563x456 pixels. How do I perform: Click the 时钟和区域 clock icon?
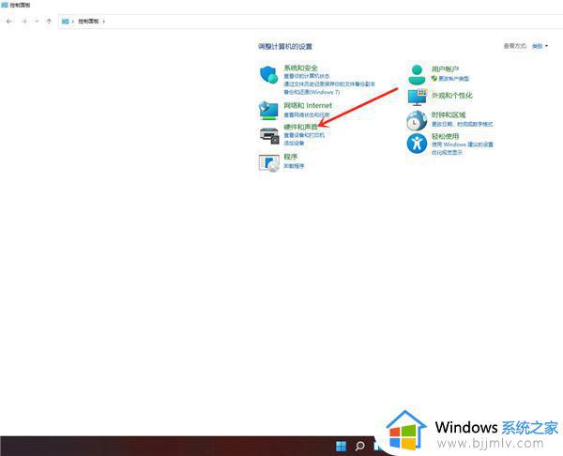click(418, 120)
